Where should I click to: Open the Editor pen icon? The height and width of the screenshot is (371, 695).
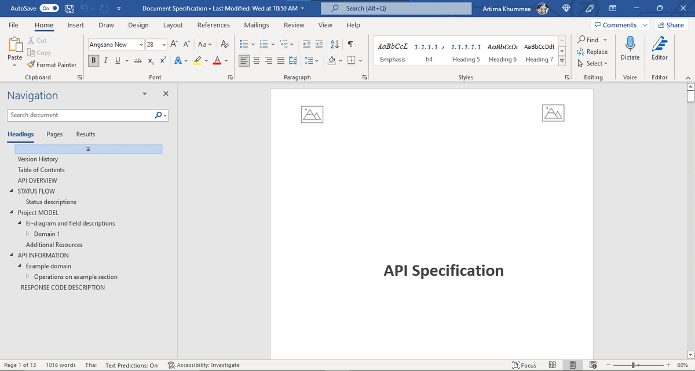point(660,43)
